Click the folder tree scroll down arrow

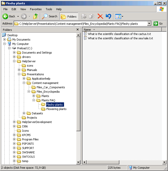coord(78,162)
